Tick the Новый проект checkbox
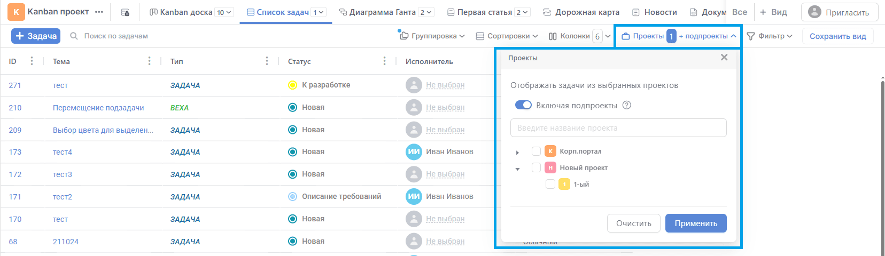Image resolution: width=885 pixels, height=256 pixels. click(x=536, y=168)
